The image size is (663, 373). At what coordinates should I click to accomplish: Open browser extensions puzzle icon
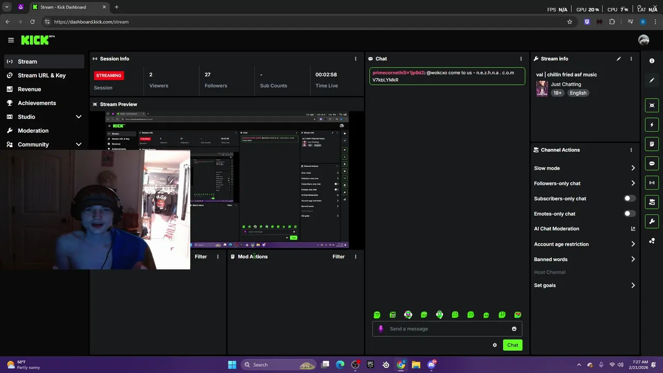(612, 22)
